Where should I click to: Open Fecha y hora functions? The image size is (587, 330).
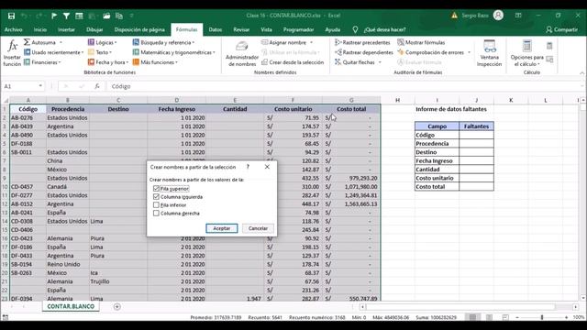[108, 62]
